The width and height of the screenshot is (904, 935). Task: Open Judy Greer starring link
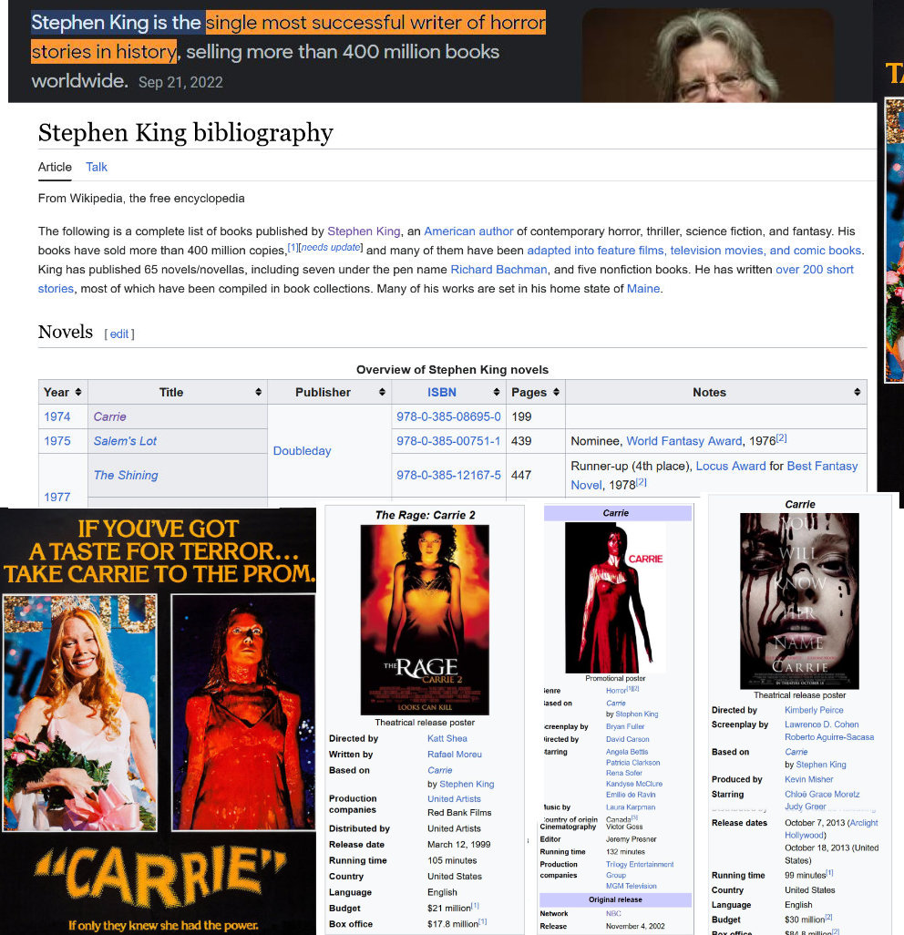tap(805, 807)
